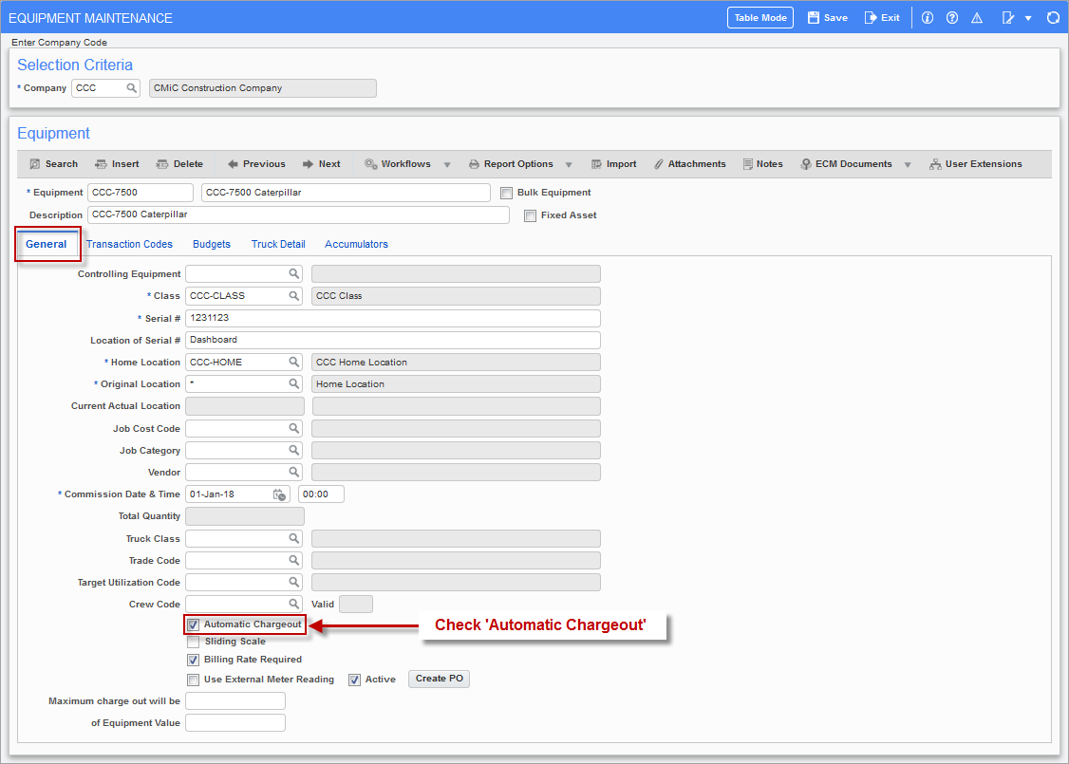The width and height of the screenshot is (1069, 764).
Task: Click the Location of Serial # field
Action: point(393,340)
